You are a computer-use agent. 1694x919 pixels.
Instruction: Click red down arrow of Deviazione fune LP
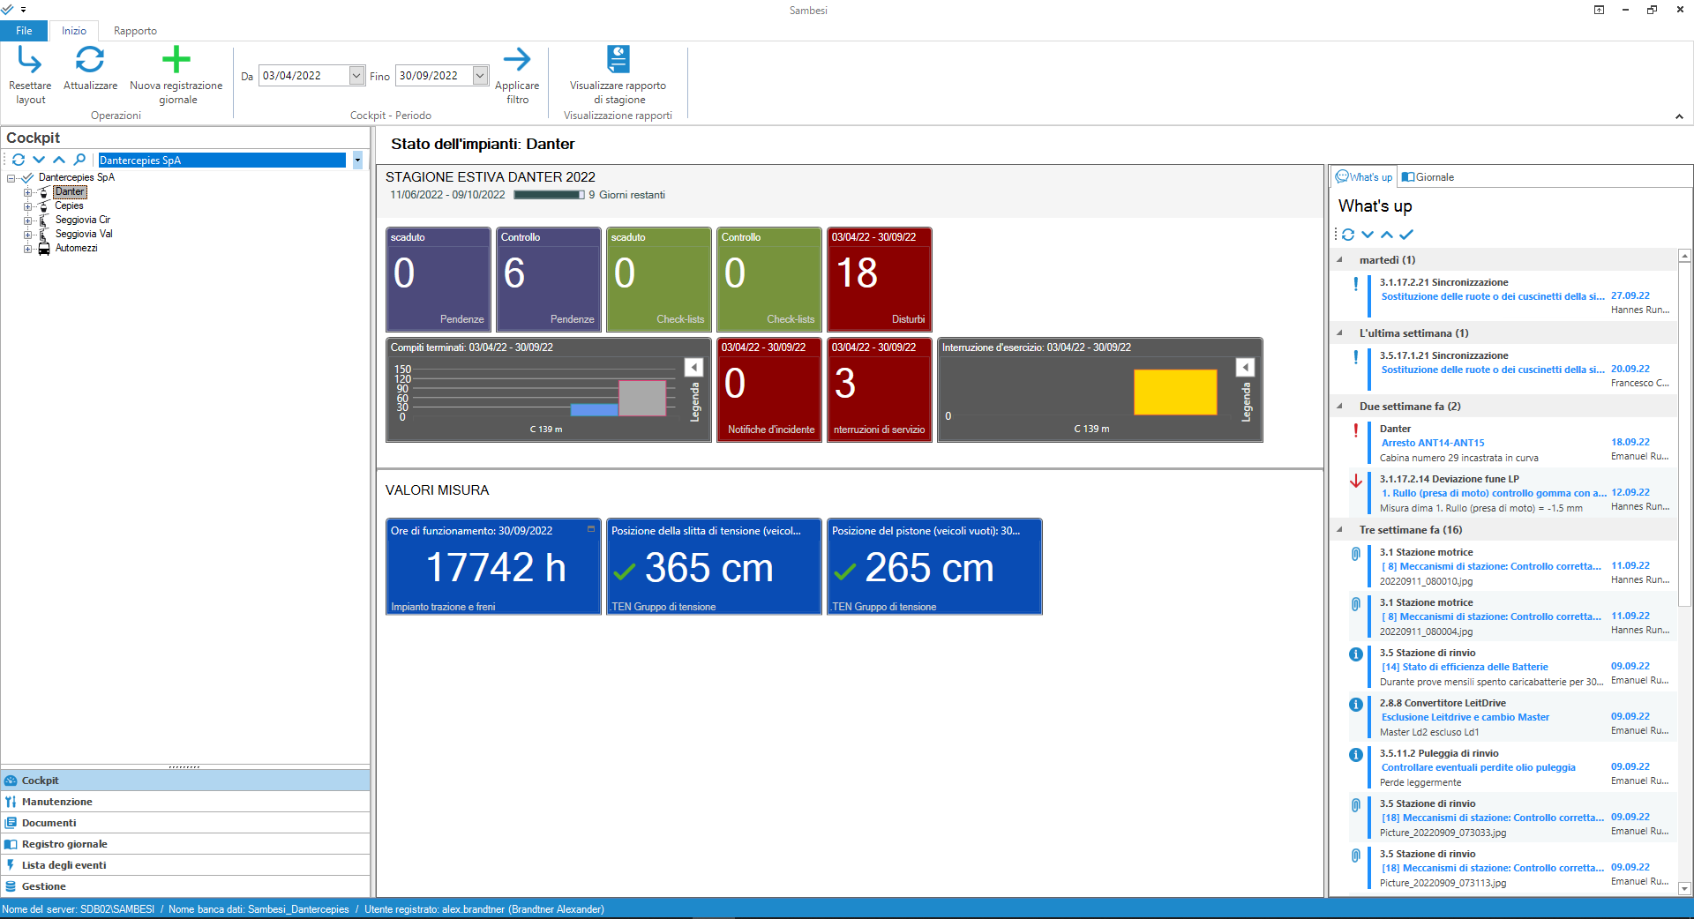[1356, 482]
